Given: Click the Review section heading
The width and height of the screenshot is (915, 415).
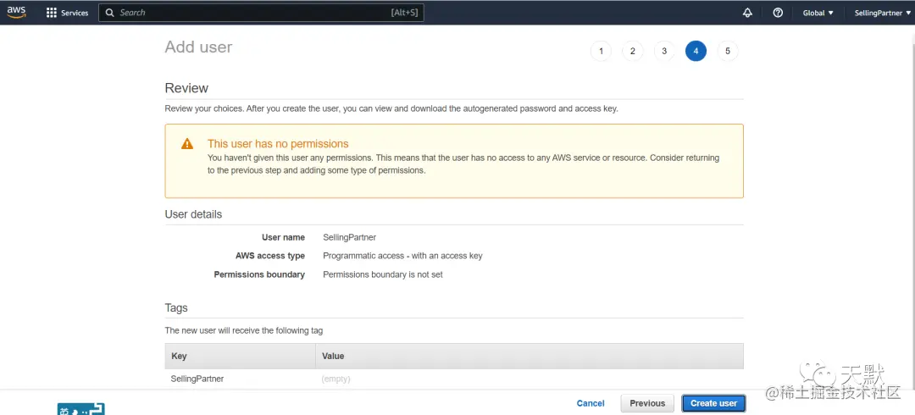Looking at the screenshot, I should click(186, 88).
